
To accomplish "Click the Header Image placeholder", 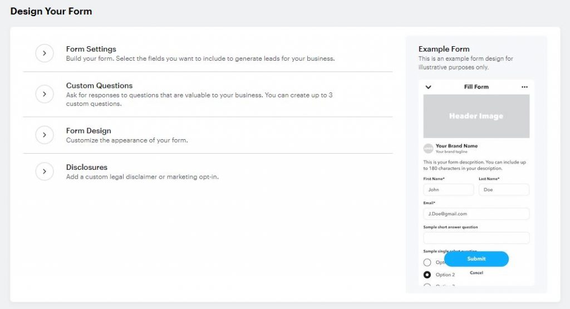I will (x=476, y=116).
